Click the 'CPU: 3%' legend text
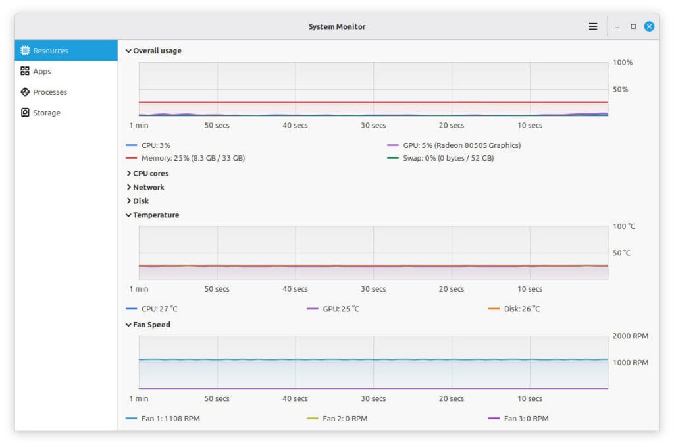Image resolution: width=674 pixels, height=447 pixels. [x=155, y=145]
